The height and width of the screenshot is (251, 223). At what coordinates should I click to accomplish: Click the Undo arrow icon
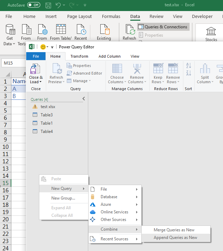click(58, 5)
